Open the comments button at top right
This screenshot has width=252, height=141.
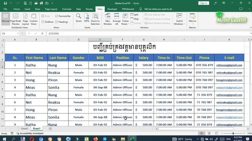[241, 9]
